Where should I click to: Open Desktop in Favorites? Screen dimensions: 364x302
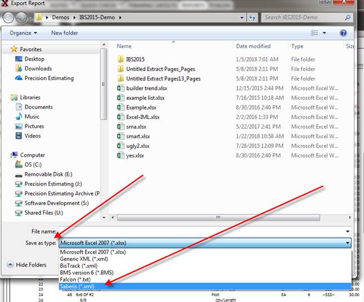click(34, 59)
